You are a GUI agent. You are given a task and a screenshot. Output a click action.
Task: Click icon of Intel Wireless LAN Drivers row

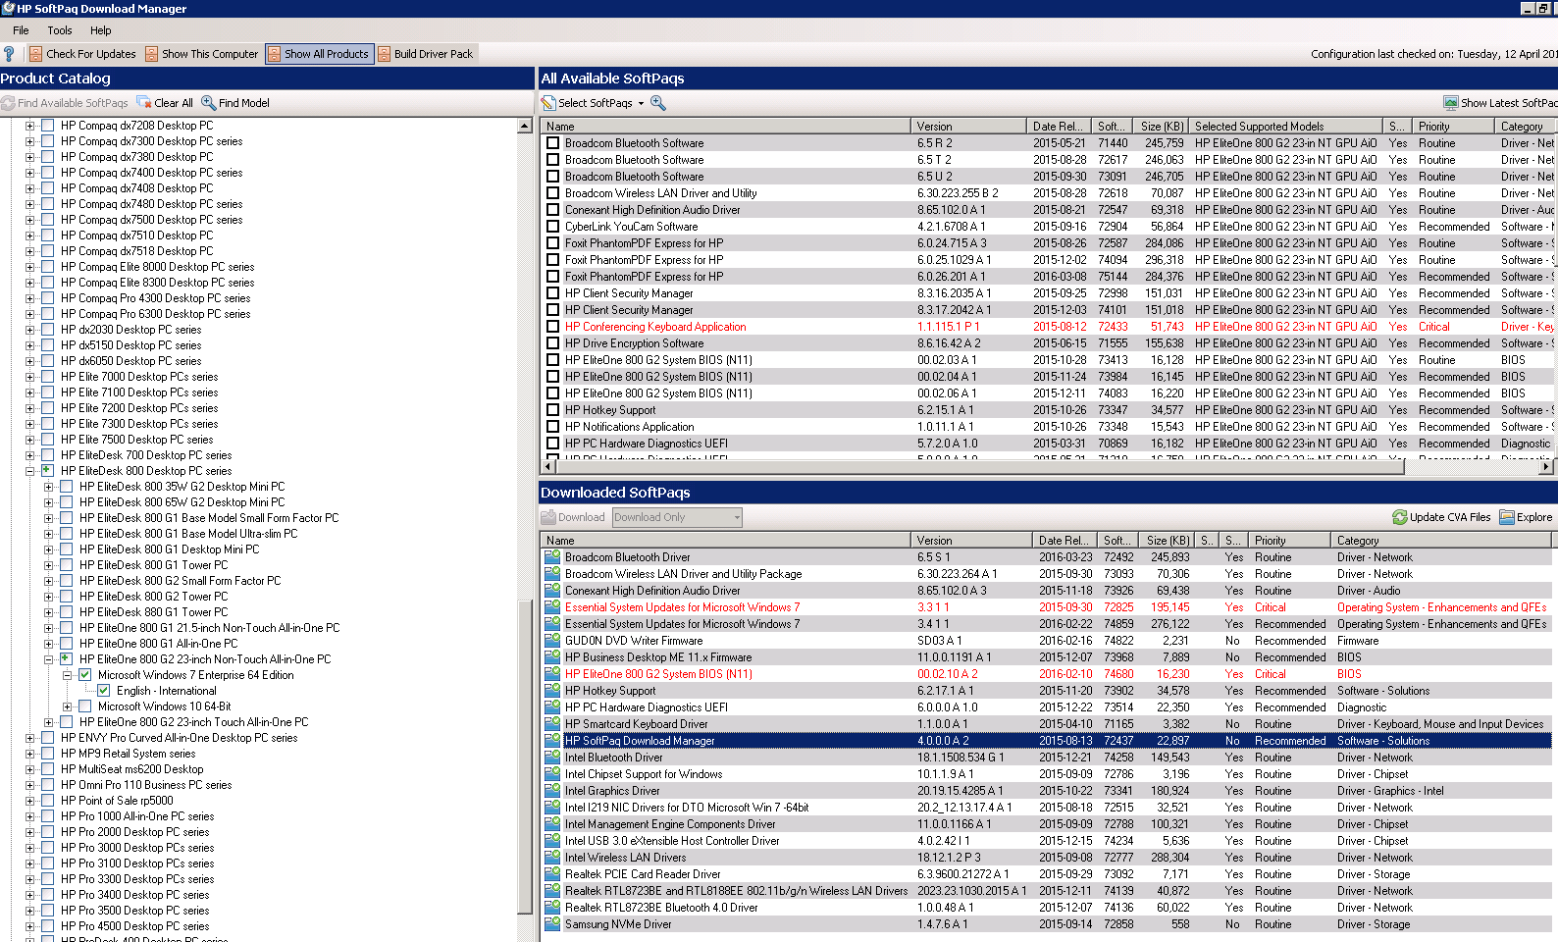[x=553, y=858]
